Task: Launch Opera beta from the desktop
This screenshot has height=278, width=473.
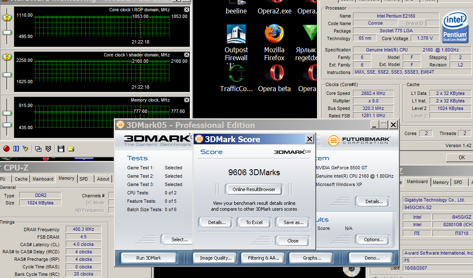Action: click(x=274, y=78)
